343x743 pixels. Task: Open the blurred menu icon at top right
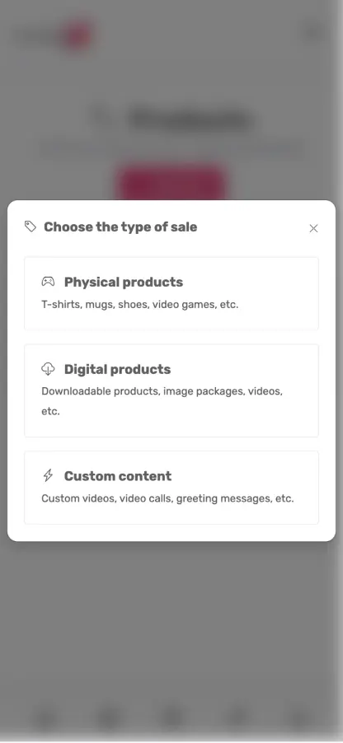click(313, 32)
